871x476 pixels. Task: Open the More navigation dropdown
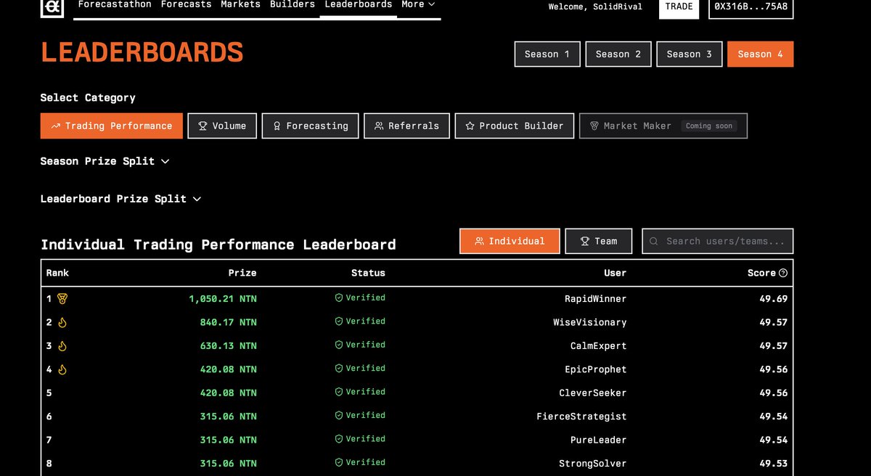(x=419, y=4)
